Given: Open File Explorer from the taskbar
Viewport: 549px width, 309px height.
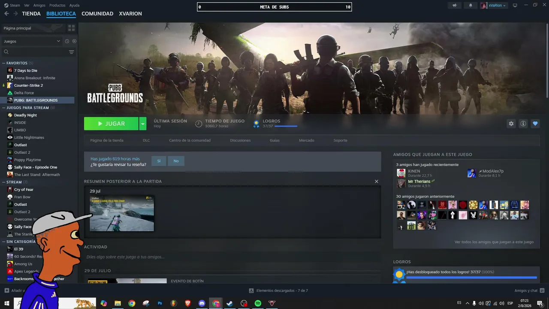Looking at the screenshot, I should 118,303.
